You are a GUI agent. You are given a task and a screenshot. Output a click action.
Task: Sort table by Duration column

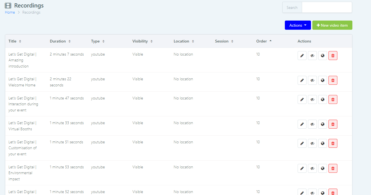(60, 41)
